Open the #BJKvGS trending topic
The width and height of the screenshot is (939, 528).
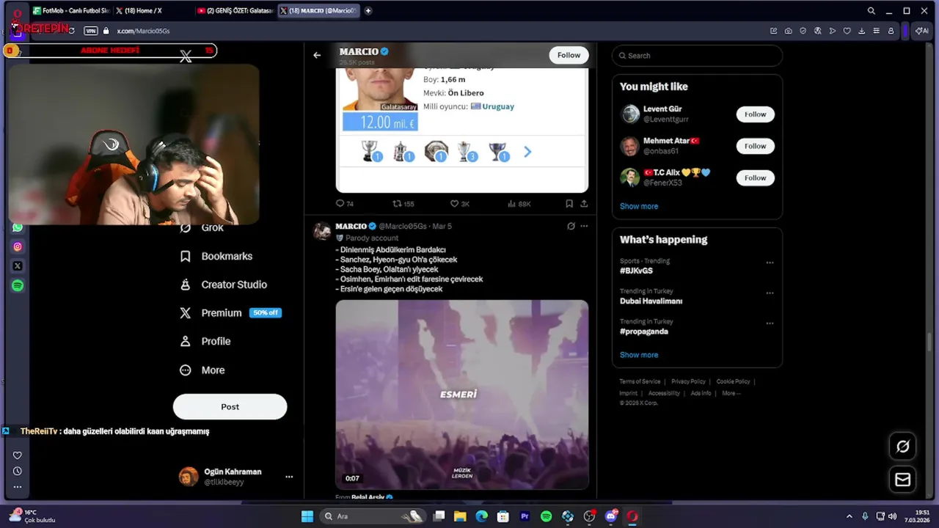(636, 271)
